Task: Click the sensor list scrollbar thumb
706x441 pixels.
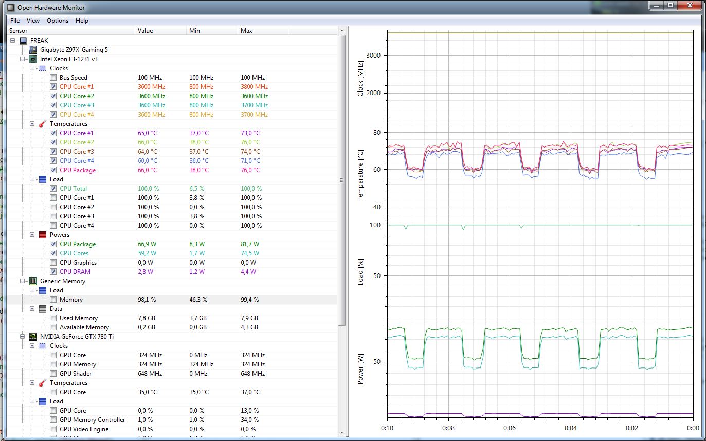Action: point(342,180)
